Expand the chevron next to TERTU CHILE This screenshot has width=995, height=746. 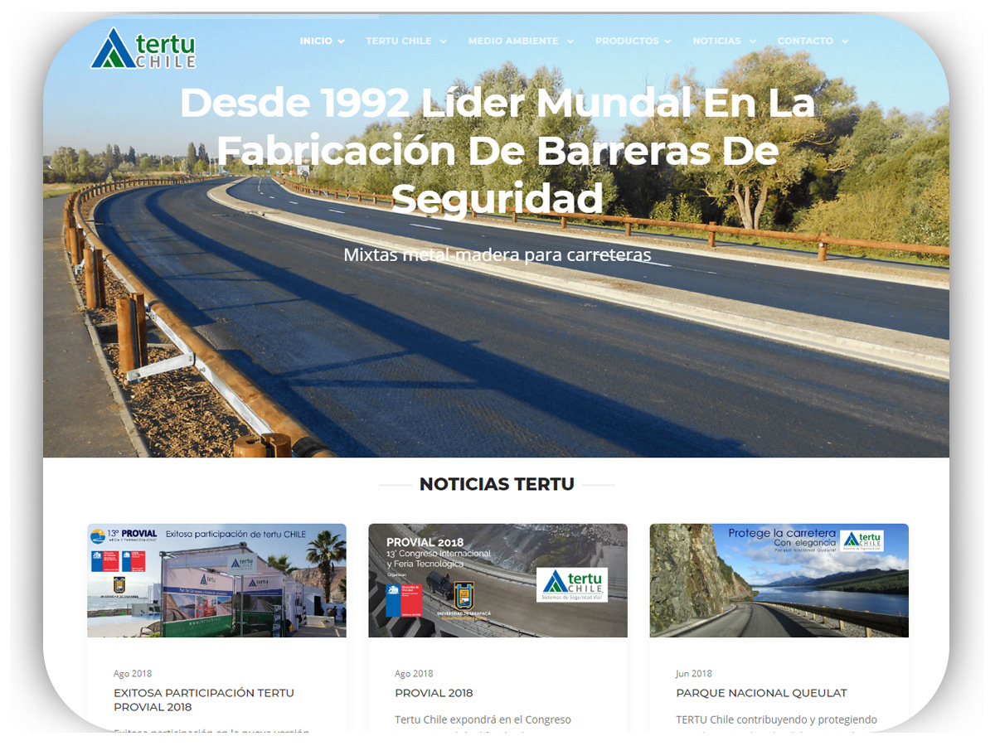tap(443, 41)
